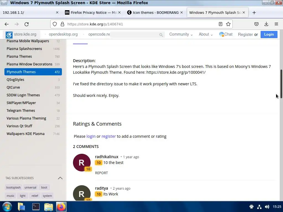Filter by relief tag
The height and width of the screenshot is (212, 283).
35,196
